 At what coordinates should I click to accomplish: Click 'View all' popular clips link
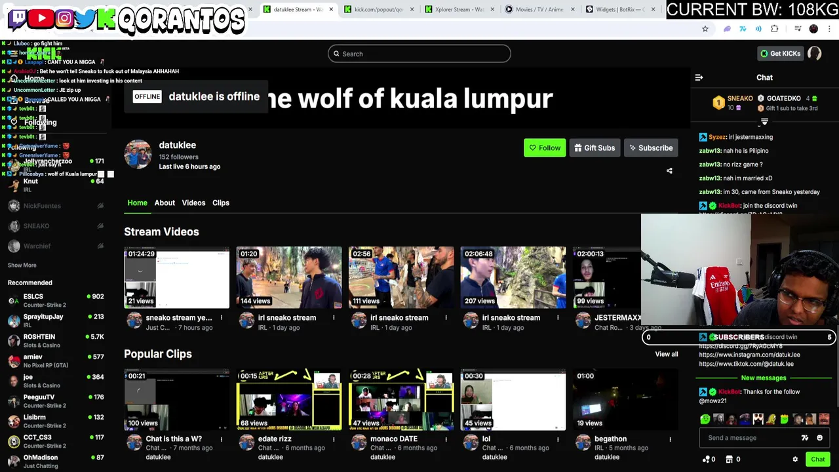667,354
